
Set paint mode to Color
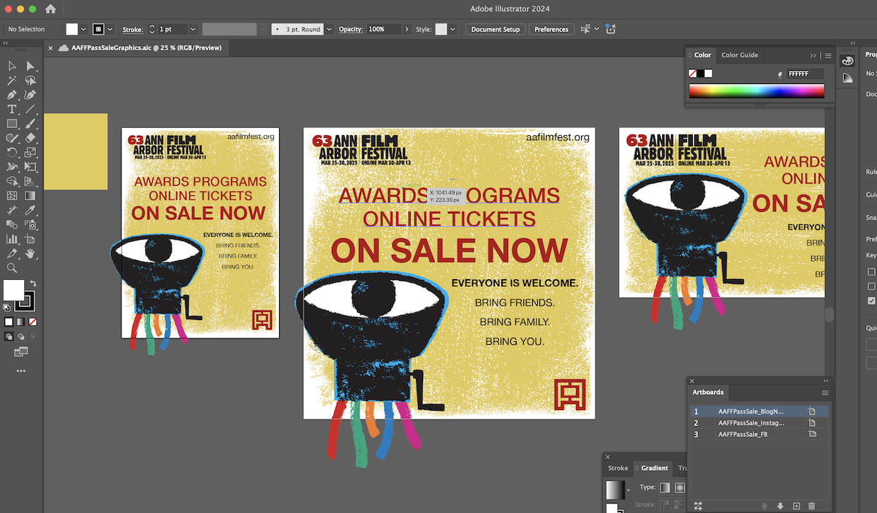[x=9, y=322]
